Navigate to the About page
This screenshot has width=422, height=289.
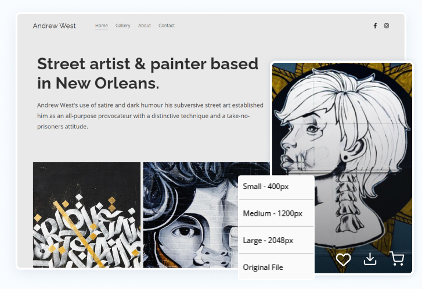(x=145, y=26)
